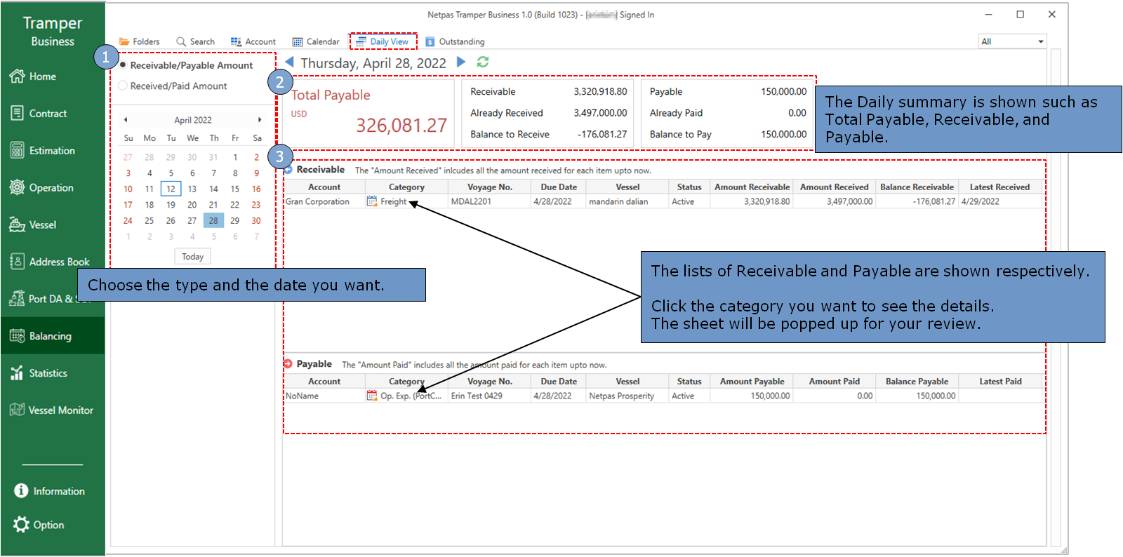Switch to the Account tab

click(253, 42)
